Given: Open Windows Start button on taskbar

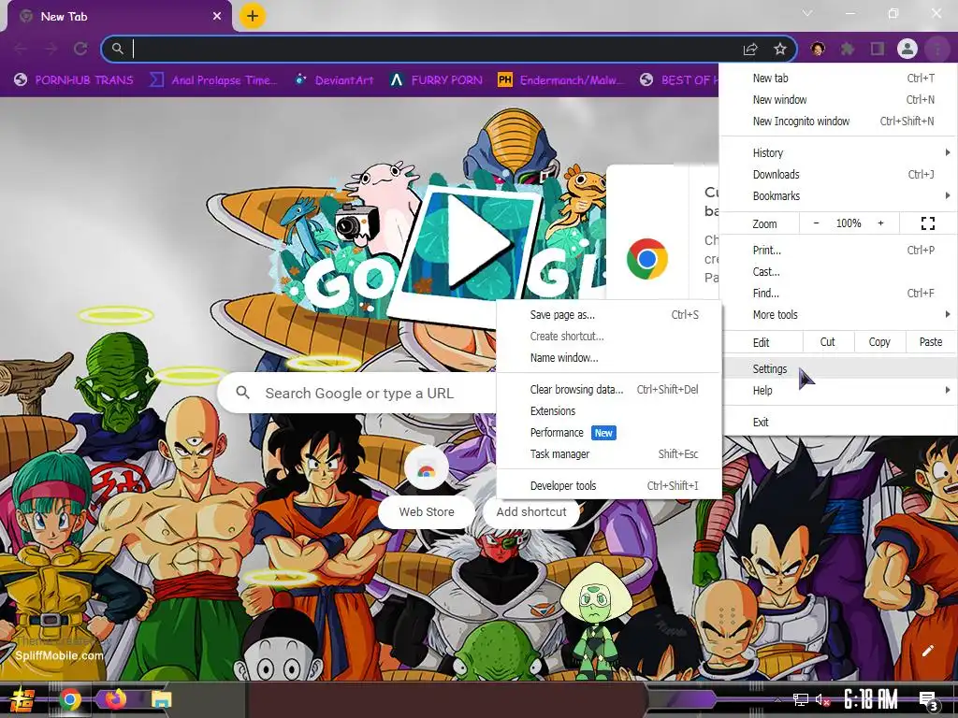Looking at the screenshot, I should 22,699.
